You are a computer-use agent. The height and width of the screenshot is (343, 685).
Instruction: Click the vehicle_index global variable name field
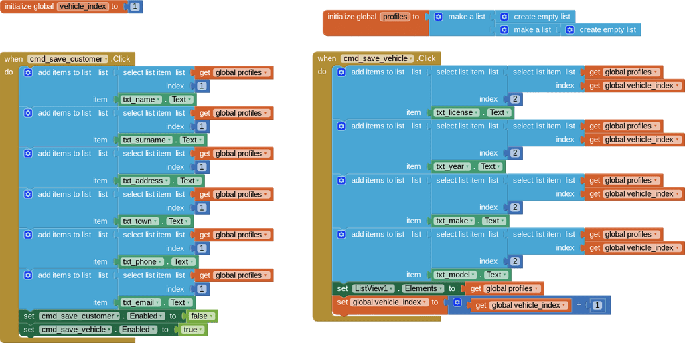click(82, 7)
